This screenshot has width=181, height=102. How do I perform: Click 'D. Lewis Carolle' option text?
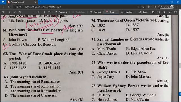[139, 53]
